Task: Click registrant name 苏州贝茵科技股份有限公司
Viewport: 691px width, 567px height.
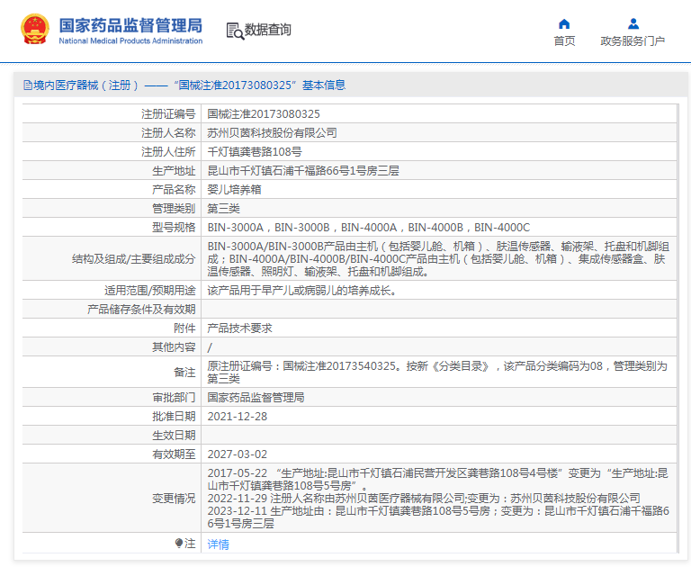Action: coord(273,132)
